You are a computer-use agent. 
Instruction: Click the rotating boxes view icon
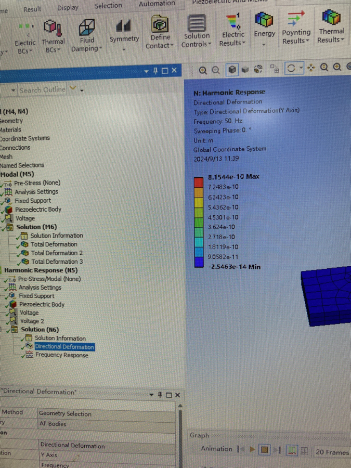coord(258,69)
